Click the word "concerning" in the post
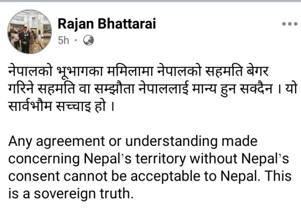 tap(40, 158)
